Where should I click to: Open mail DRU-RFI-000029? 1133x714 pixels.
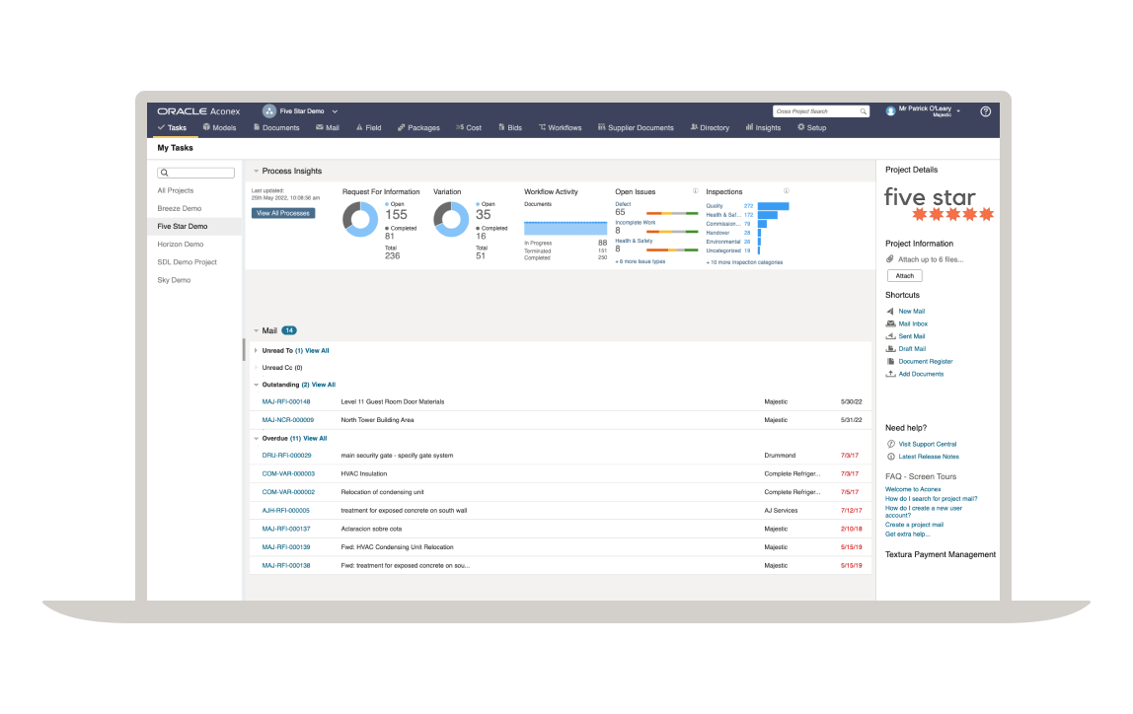(x=286, y=456)
